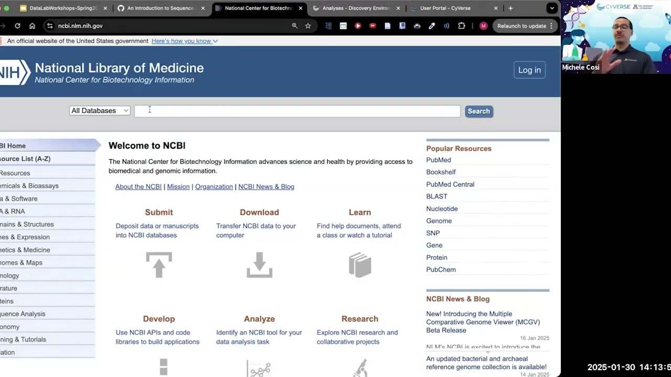Viewport: 671px width, 377px height.
Task: Expand 'Here's how you know' disclosure
Action: 185,41
